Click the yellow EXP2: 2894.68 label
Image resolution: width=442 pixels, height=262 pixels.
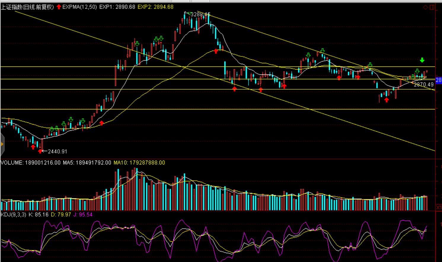pos(156,7)
